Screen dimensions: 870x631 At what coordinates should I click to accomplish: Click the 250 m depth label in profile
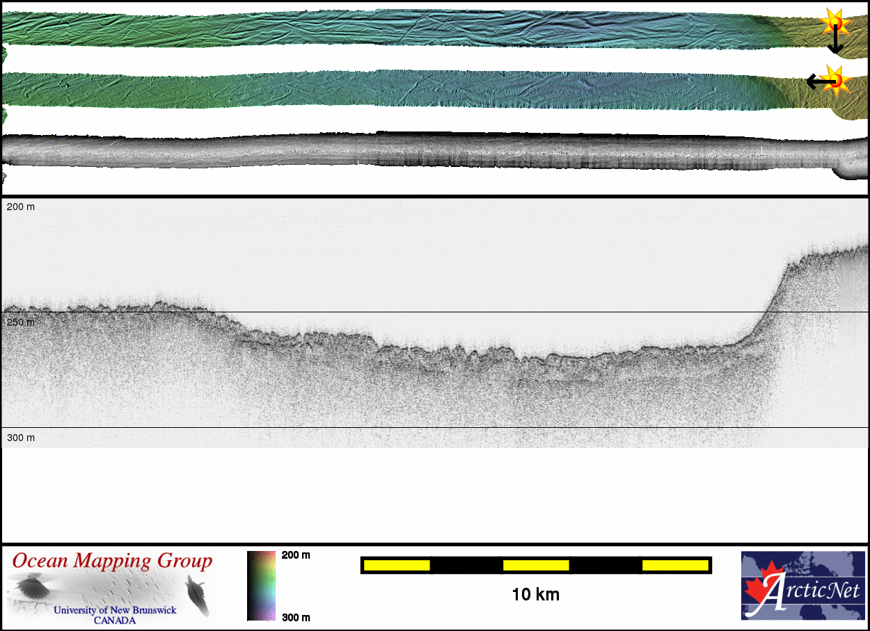point(21,322)
